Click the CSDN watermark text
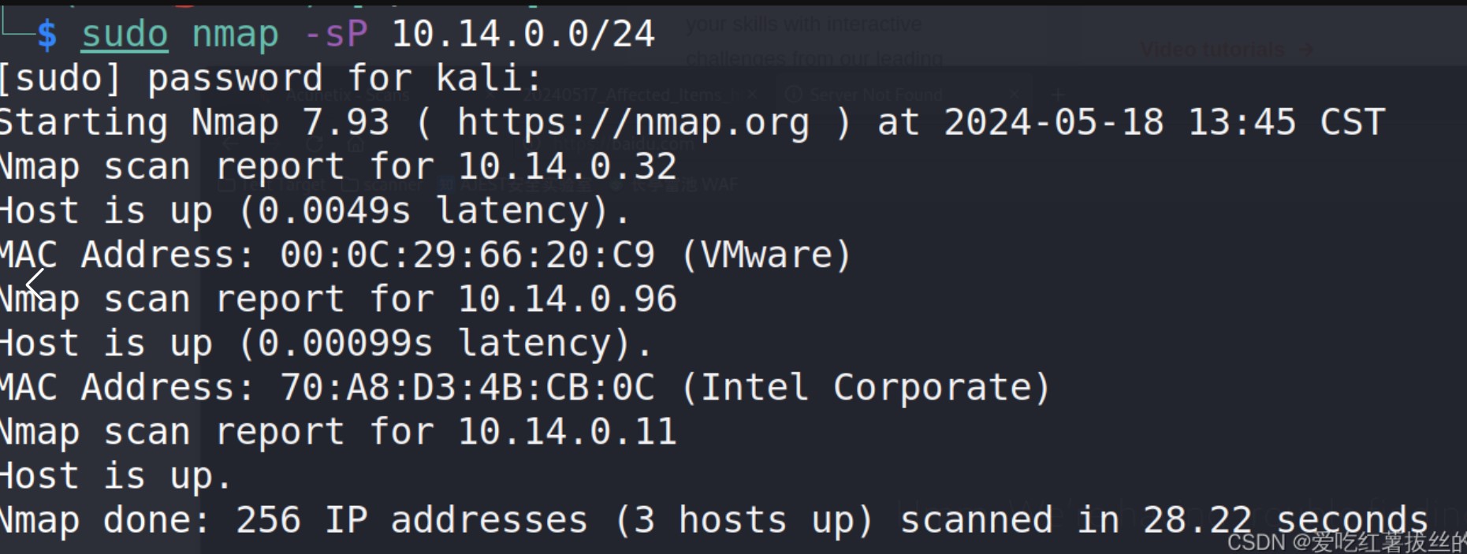Image resolution: width=1467 pixels, height=554 pixels. (1344, 542)
